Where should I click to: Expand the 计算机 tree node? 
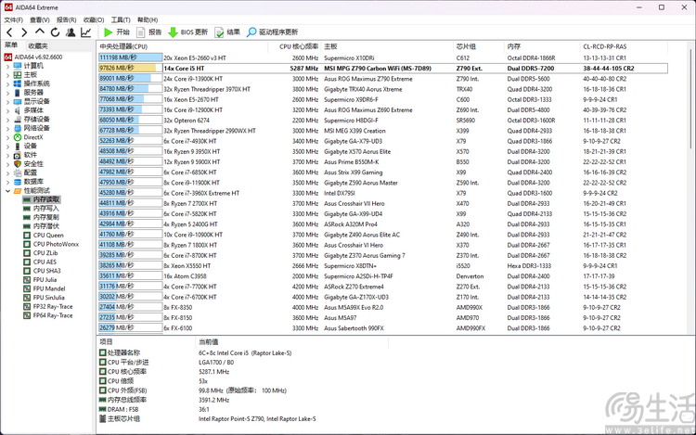[7, 66]
